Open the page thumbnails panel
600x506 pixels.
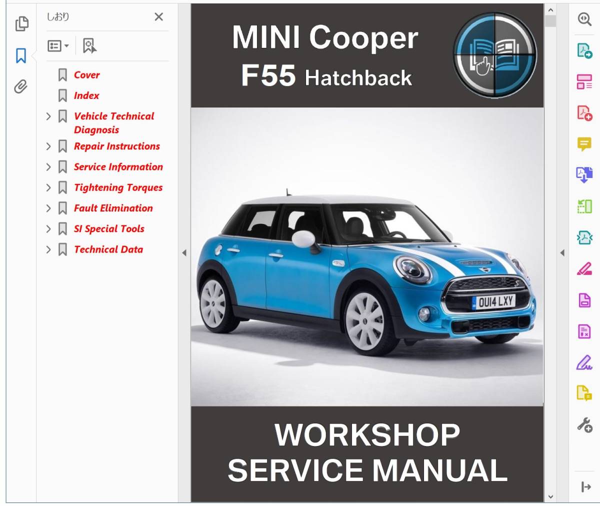coord(21,23)
